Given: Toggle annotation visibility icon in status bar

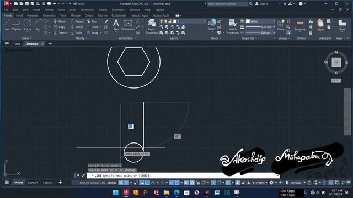Looking at the screenshot, I should click(238, 183).
